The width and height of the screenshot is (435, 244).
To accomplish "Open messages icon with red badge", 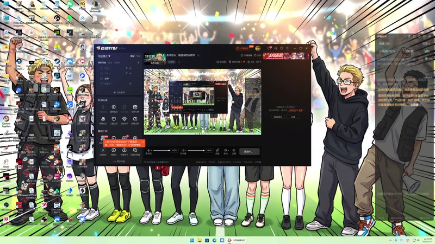I will pos(269,48).
